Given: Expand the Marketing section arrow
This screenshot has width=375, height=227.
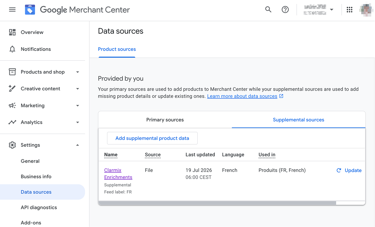Looking at the screenshot, I should (x=77, y=106).
